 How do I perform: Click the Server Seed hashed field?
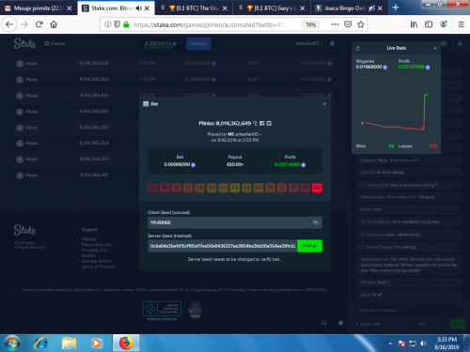point(223,246)
